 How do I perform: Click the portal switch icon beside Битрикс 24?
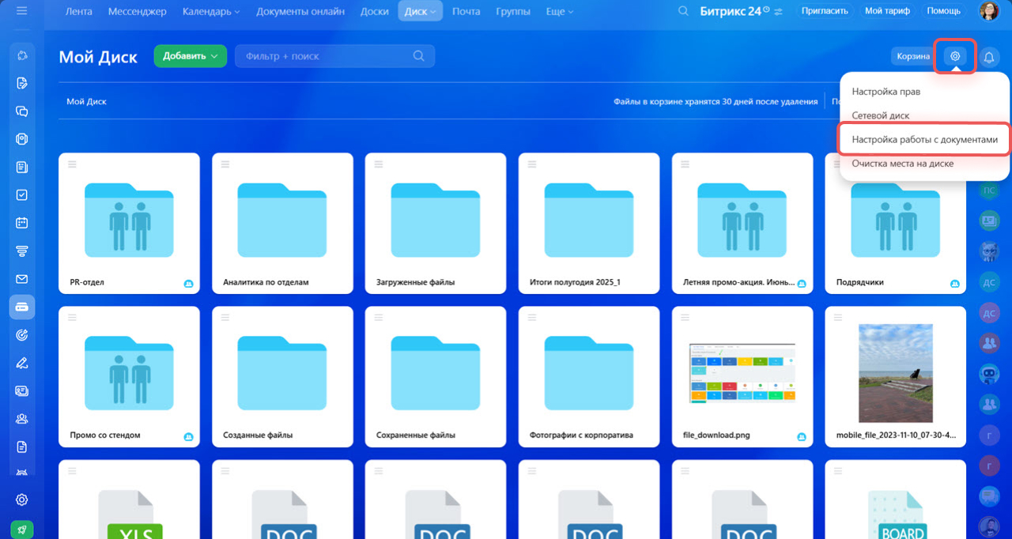(778, 12)
